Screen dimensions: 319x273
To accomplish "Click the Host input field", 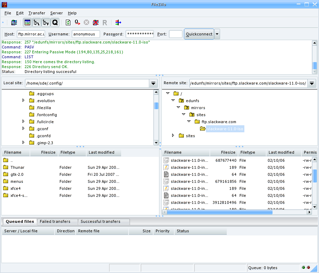I will [31, 34].
